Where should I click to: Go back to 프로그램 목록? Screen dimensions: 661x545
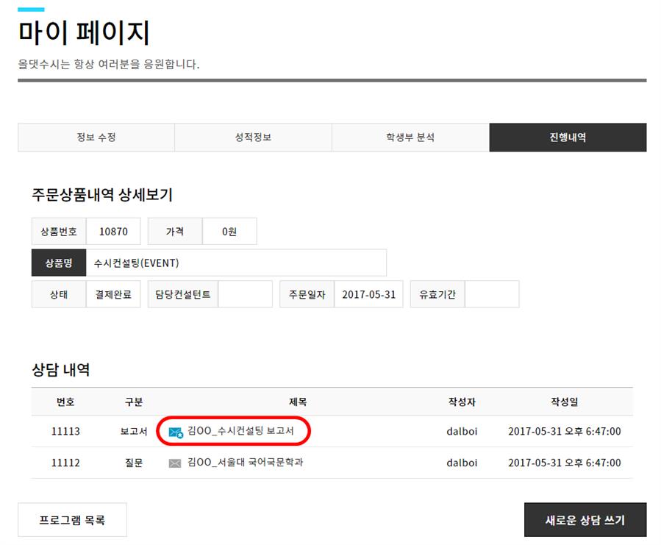72,520
